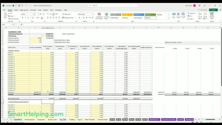This screenshot has width=222, height=125.
Task: Open the File menu
Action: pos(4,10)
